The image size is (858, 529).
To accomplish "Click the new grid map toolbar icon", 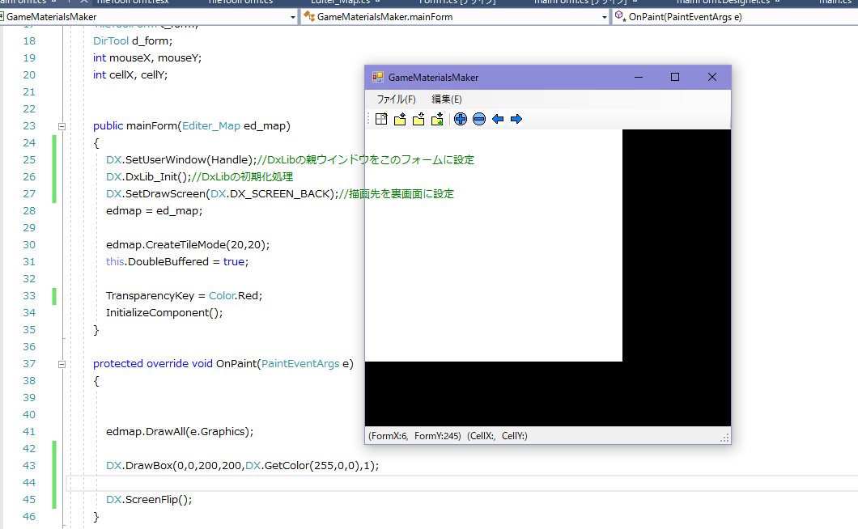I will pos(381,120).
